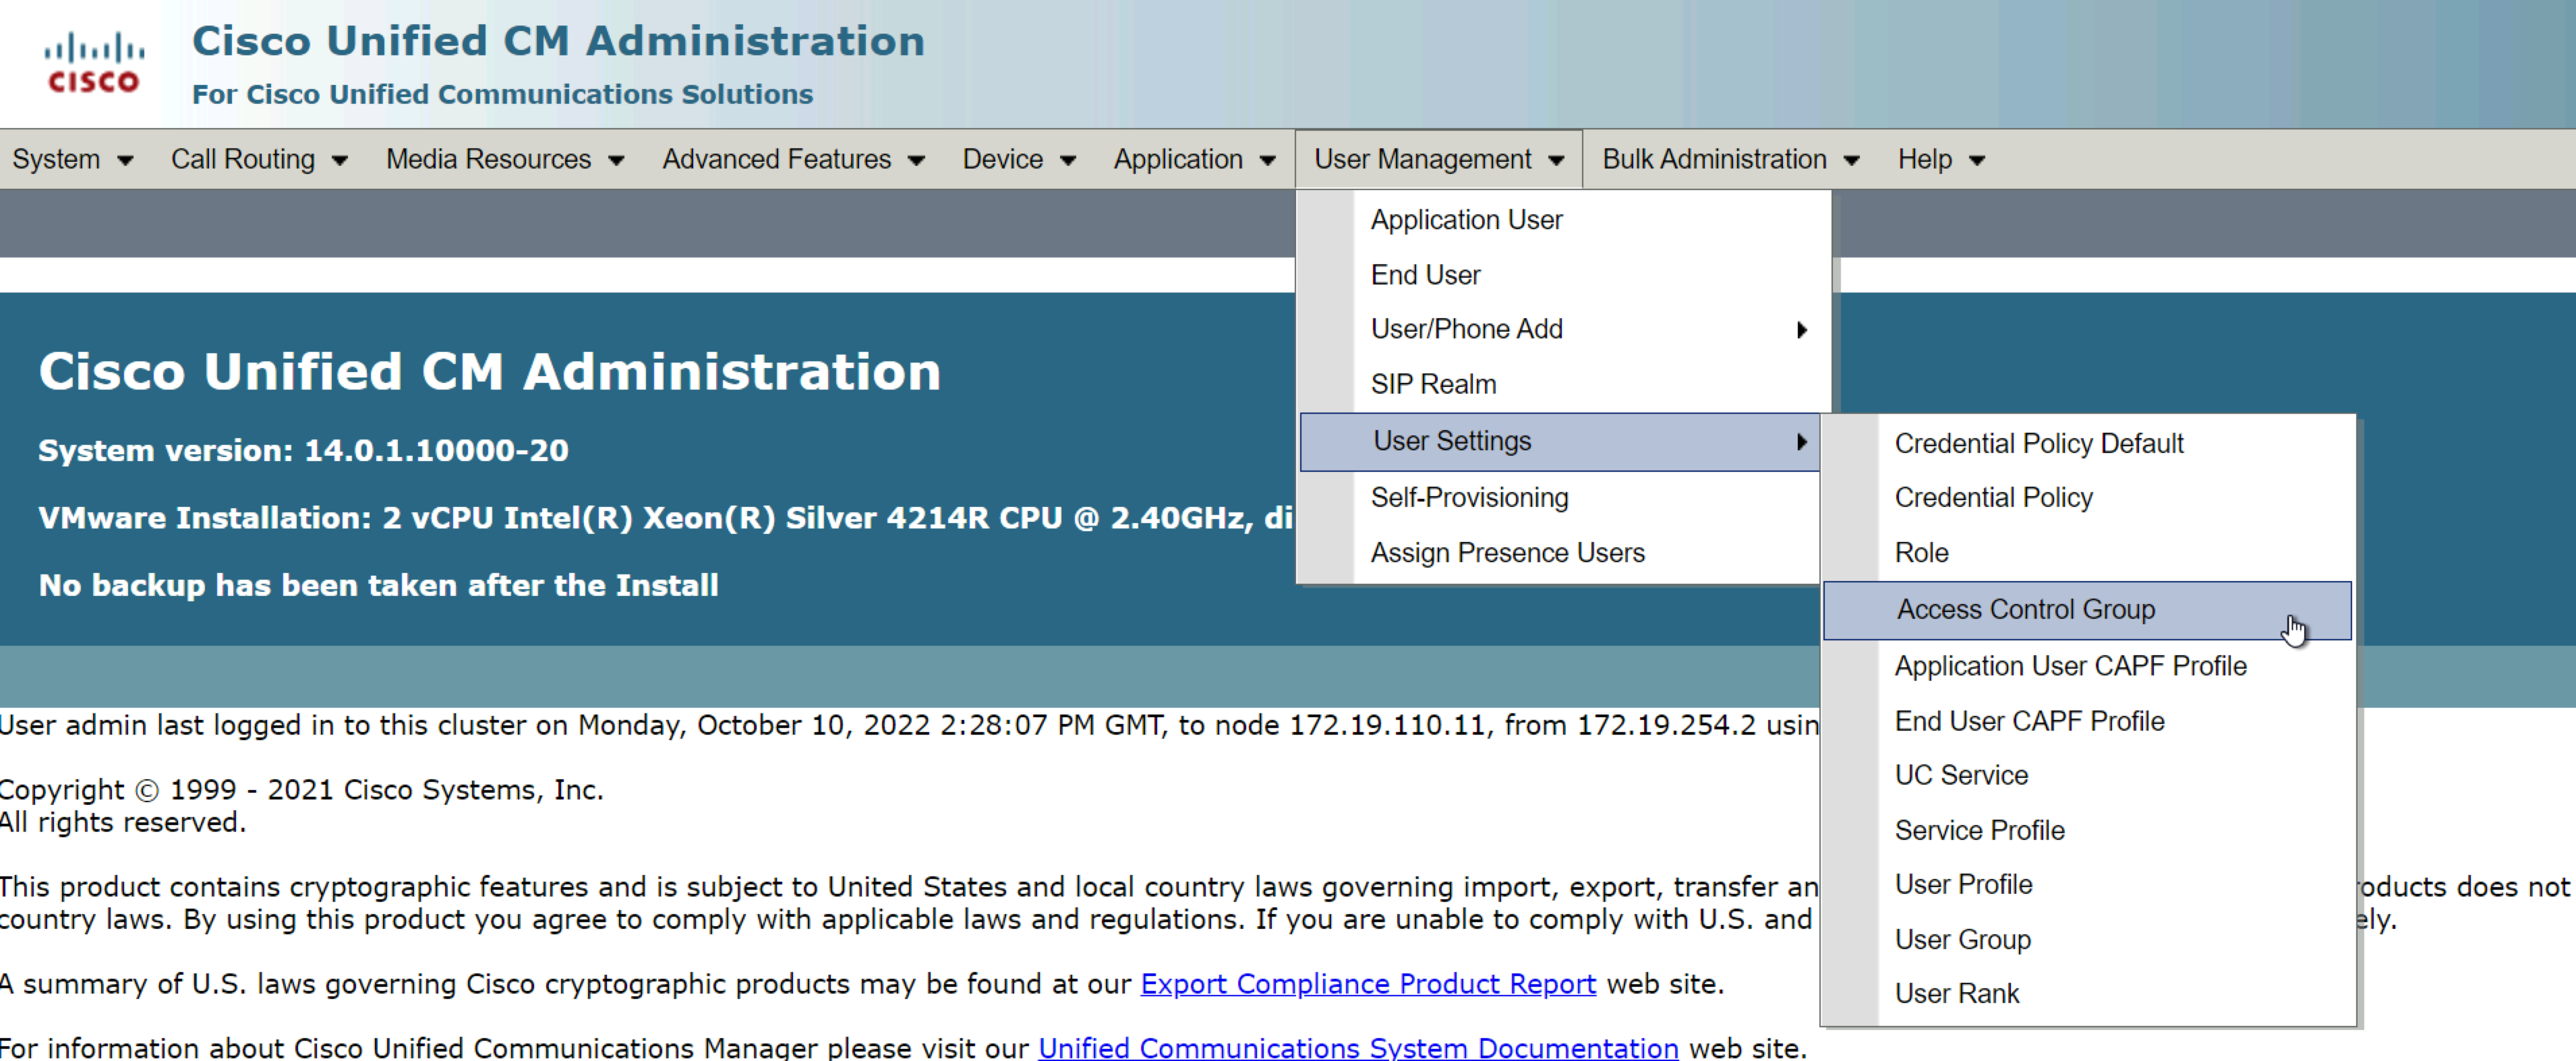Image resolution: width=2576 pixels, height=1061 pixels.
Task: Click the header title Cisco Unified CM Administration
Action: click(558, 41)
